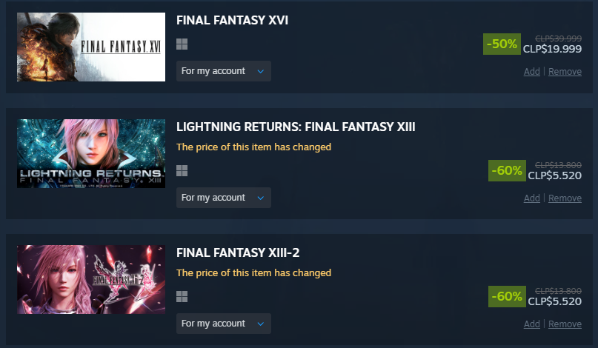Click the FINAL FANTASY XVI title
This screenshot has width=598, height=348.
coord(232,20)
